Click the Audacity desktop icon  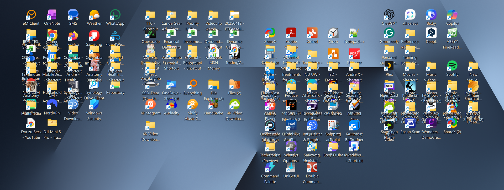click(171, 105)
